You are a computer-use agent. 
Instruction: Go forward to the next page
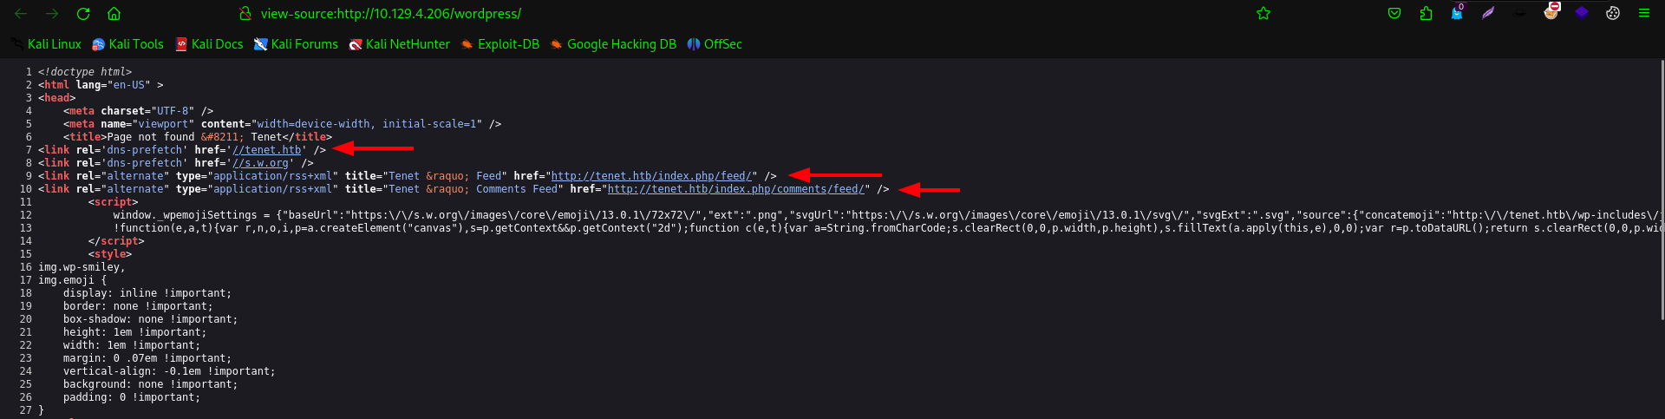(x=52, y=14)
